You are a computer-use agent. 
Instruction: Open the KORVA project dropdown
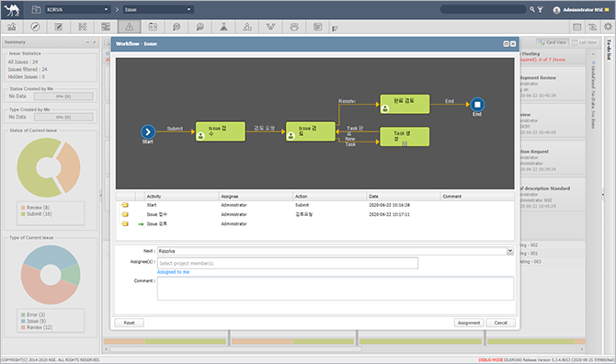(x=77, y=9)
